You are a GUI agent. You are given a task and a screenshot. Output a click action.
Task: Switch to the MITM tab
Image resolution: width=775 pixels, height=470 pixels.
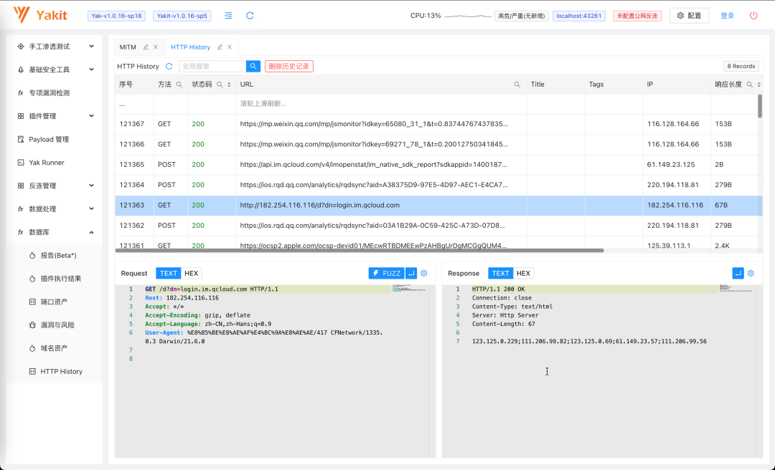pos(128,47)
